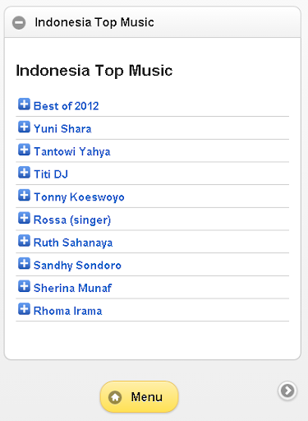This screenshot has height=421, width=308.
Task: Go to Tonny Koeswoyo page
Action: point(79,197)
